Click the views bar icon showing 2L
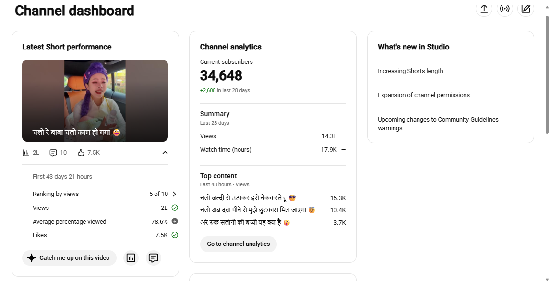This screenshot has width=549, height=281. coord(26,153)
